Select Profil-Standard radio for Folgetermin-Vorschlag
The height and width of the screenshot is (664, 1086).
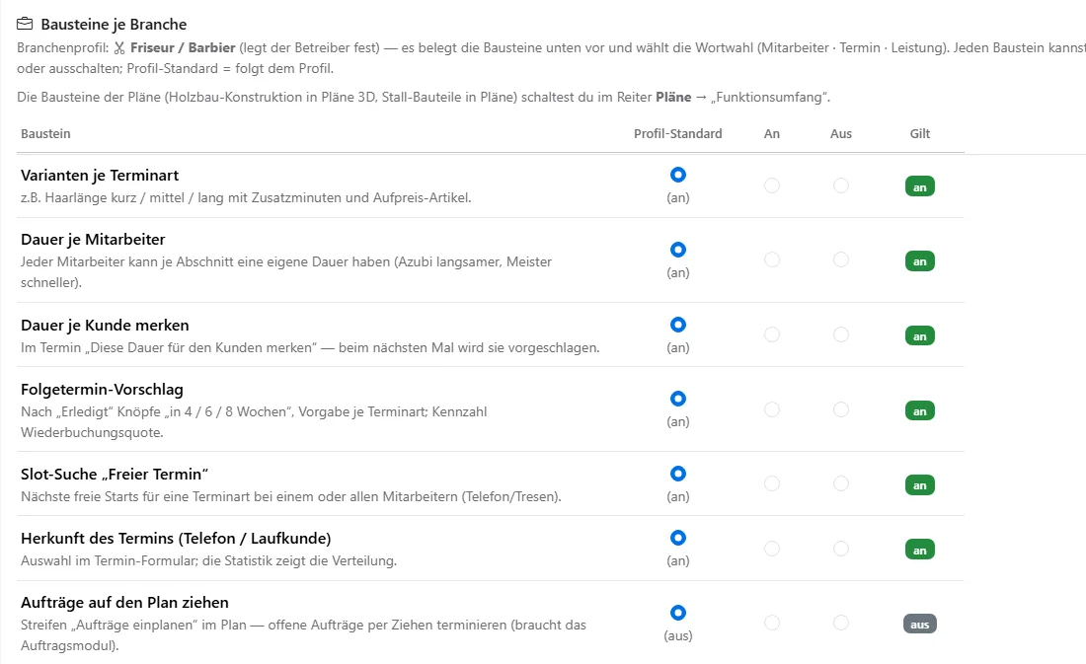coord(678,399)
